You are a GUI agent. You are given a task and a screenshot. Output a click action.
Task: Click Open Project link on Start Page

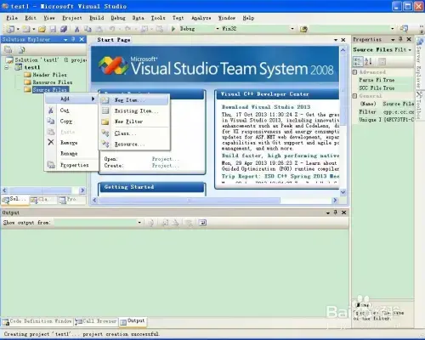click(165, 159)
